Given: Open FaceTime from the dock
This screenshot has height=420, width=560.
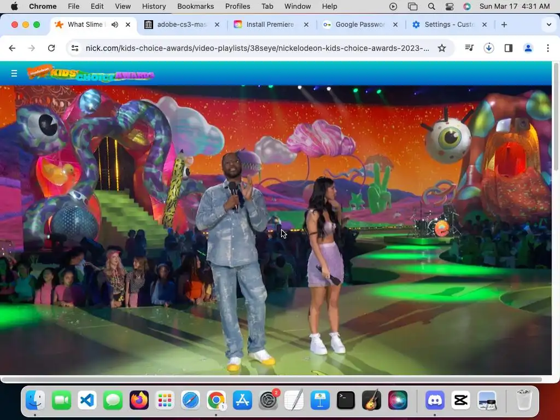Looking at the screenshot, I should pyautogui.click(x=61, y=400).
